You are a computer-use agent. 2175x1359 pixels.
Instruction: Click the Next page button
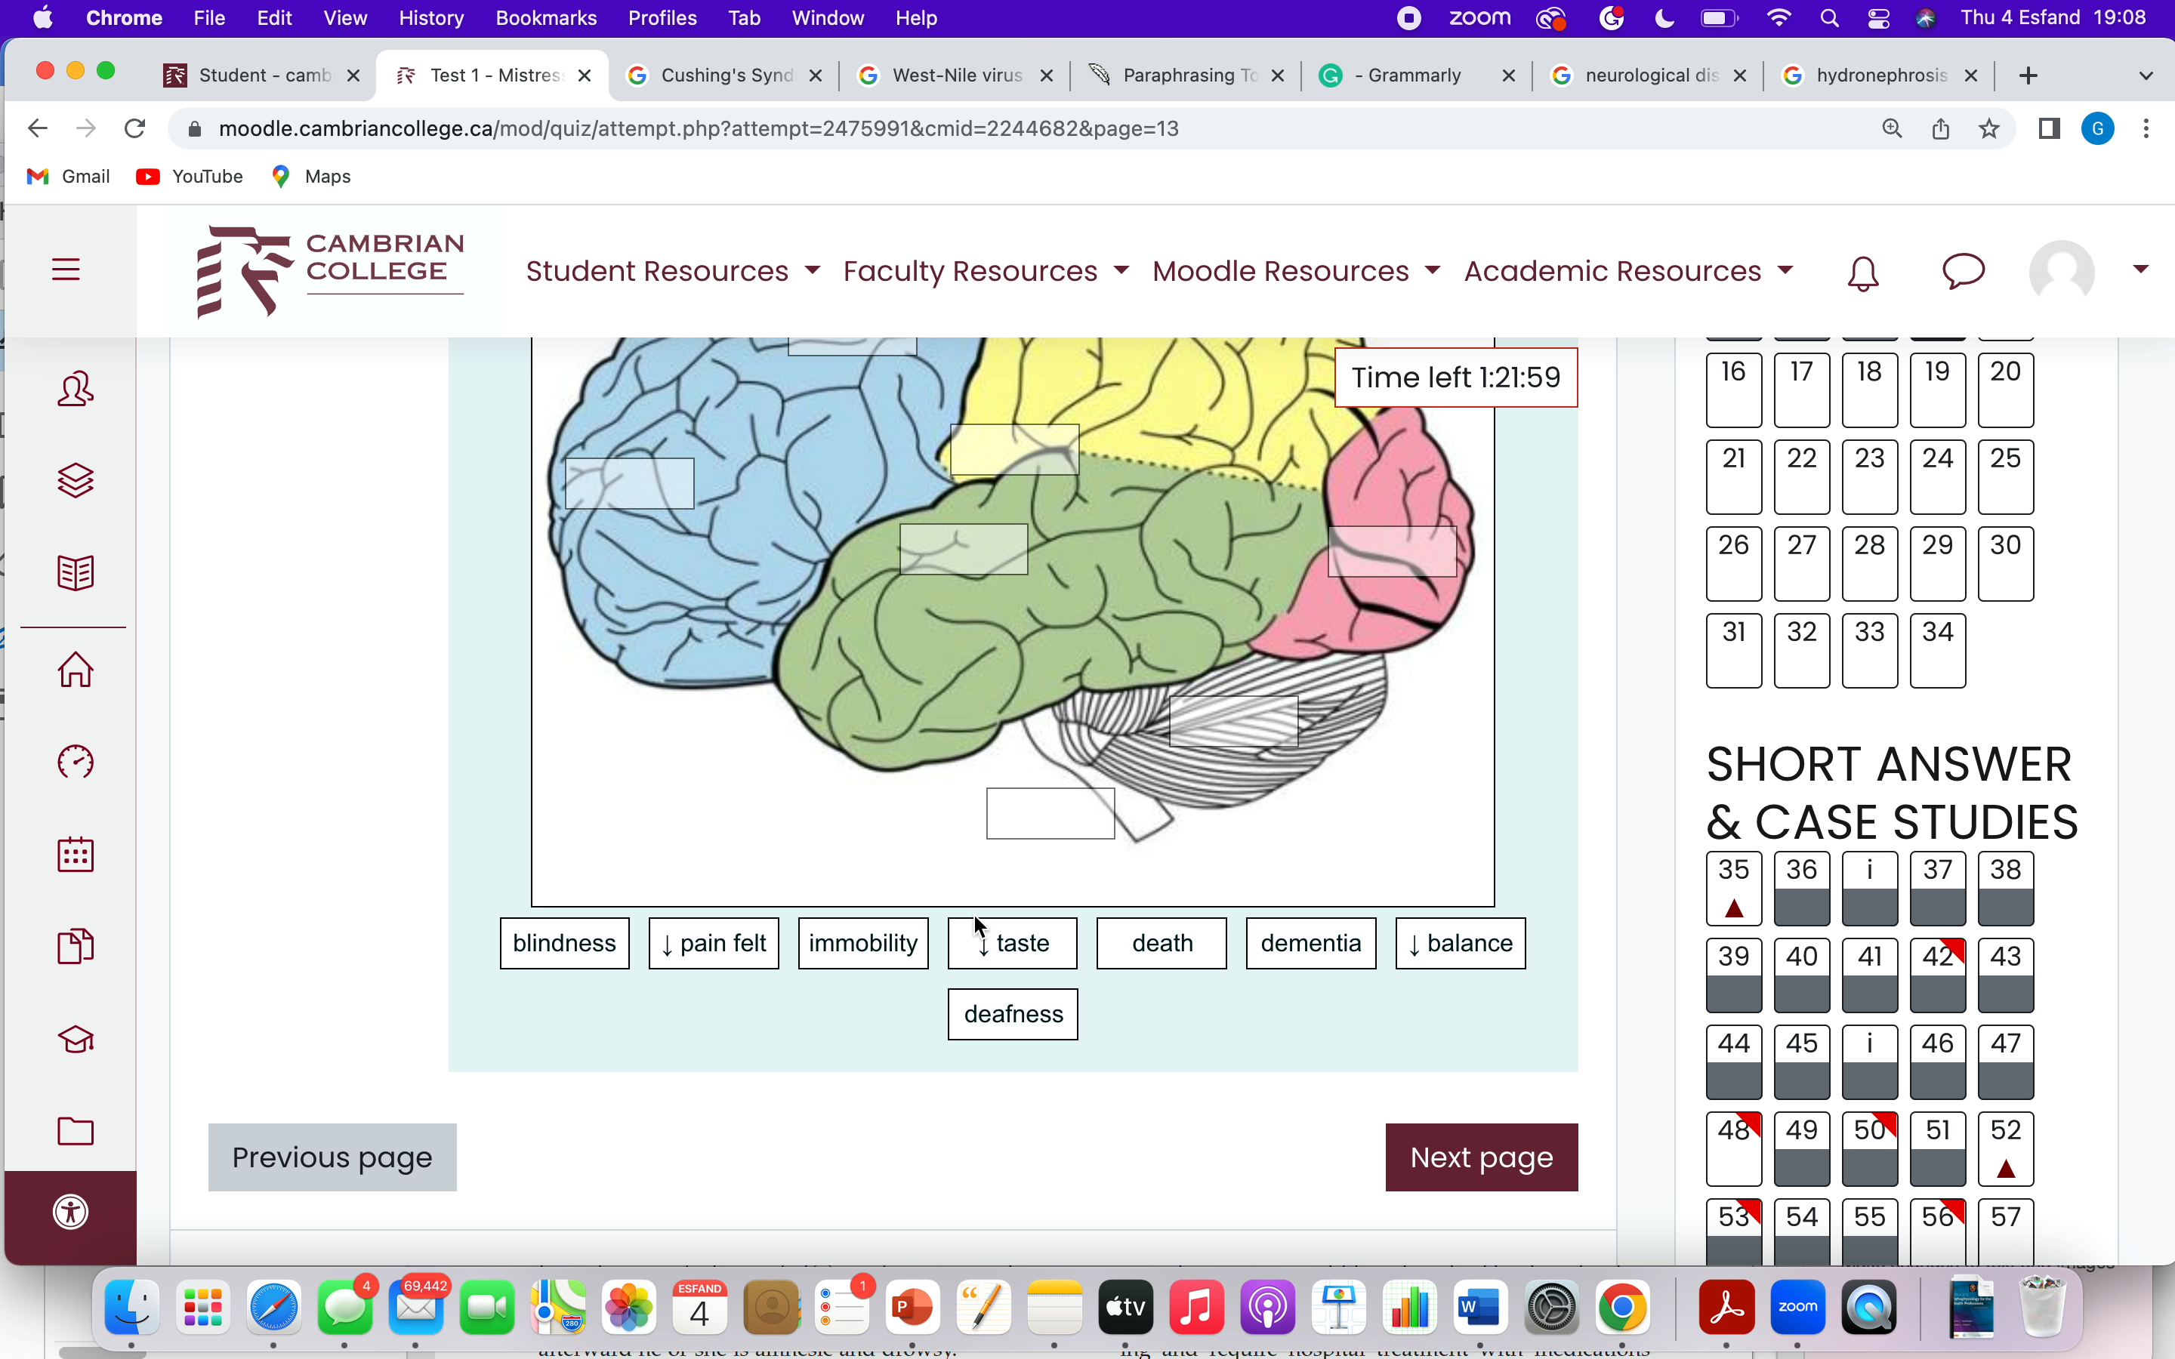point(1481,1157)
